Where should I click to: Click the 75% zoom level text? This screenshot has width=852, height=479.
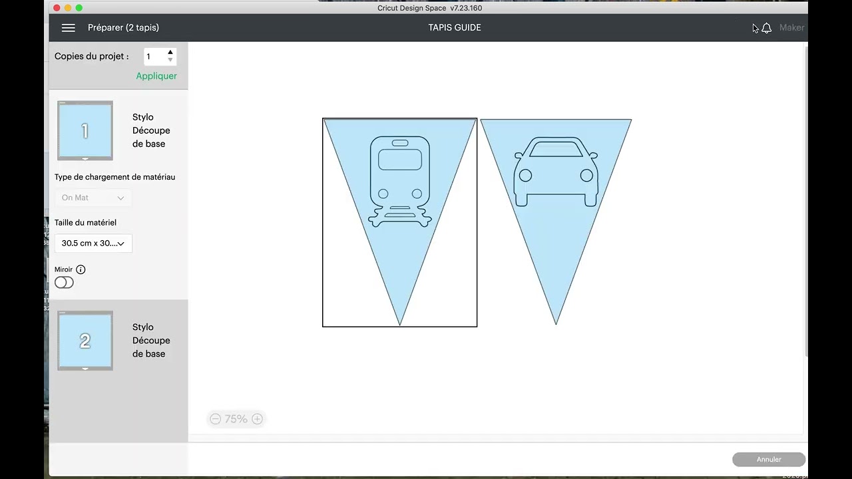pyautogui.click(x=236, y=418)
